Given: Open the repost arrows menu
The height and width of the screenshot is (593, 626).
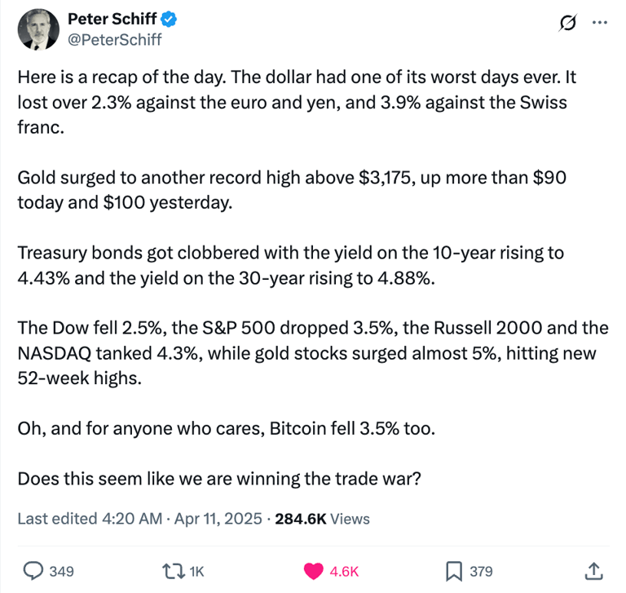Looking at the screenshot, I should (174, 571).
